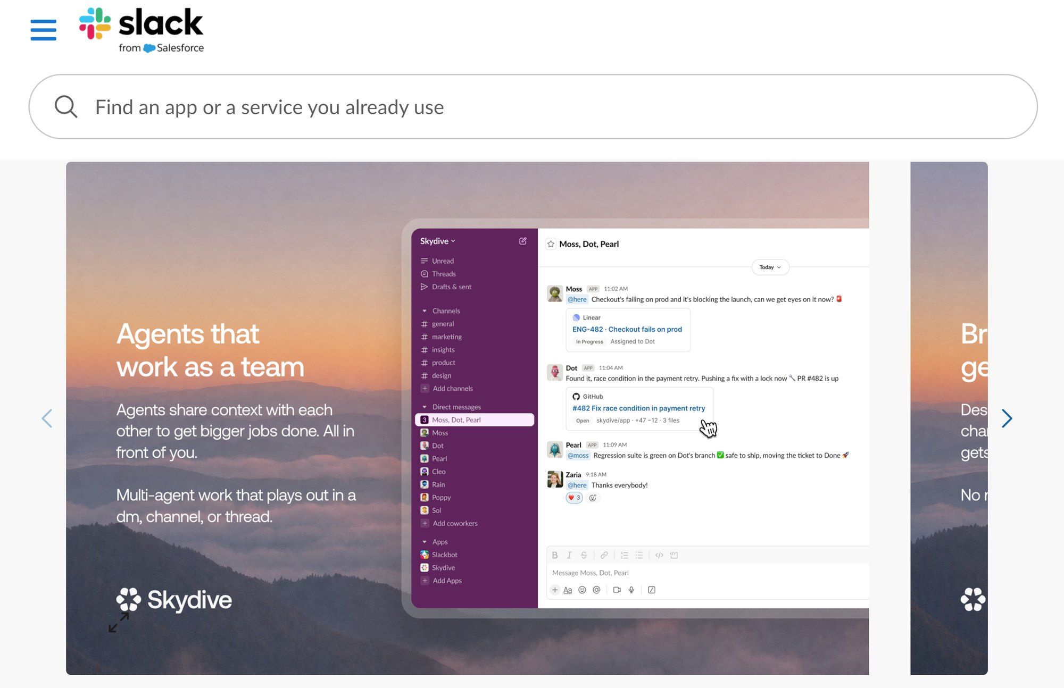Select the Moss, Dot, Pearl conversation

[x=475, y=420]
